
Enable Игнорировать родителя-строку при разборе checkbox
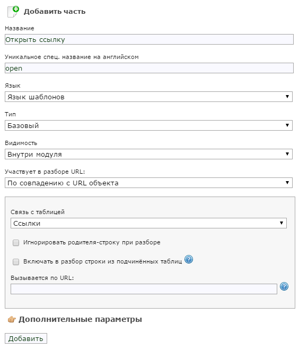[x=16, y=243]
